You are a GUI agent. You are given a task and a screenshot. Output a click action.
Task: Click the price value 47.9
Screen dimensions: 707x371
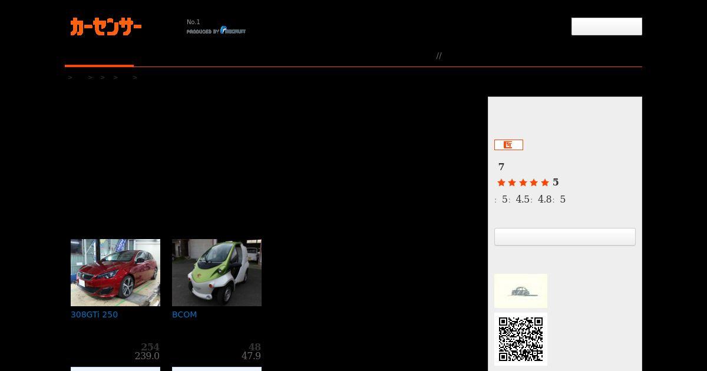coord(251,356)
